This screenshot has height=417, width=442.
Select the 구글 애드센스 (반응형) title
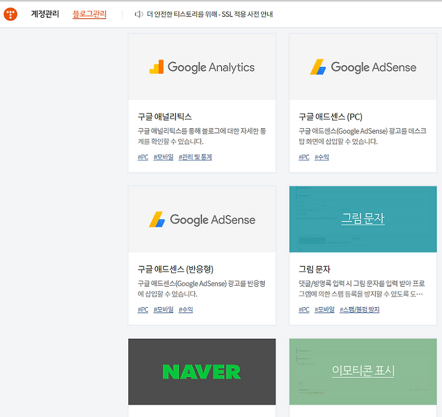176,269
